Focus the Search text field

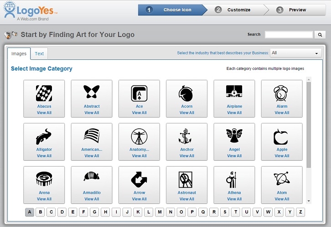(289, 35)
